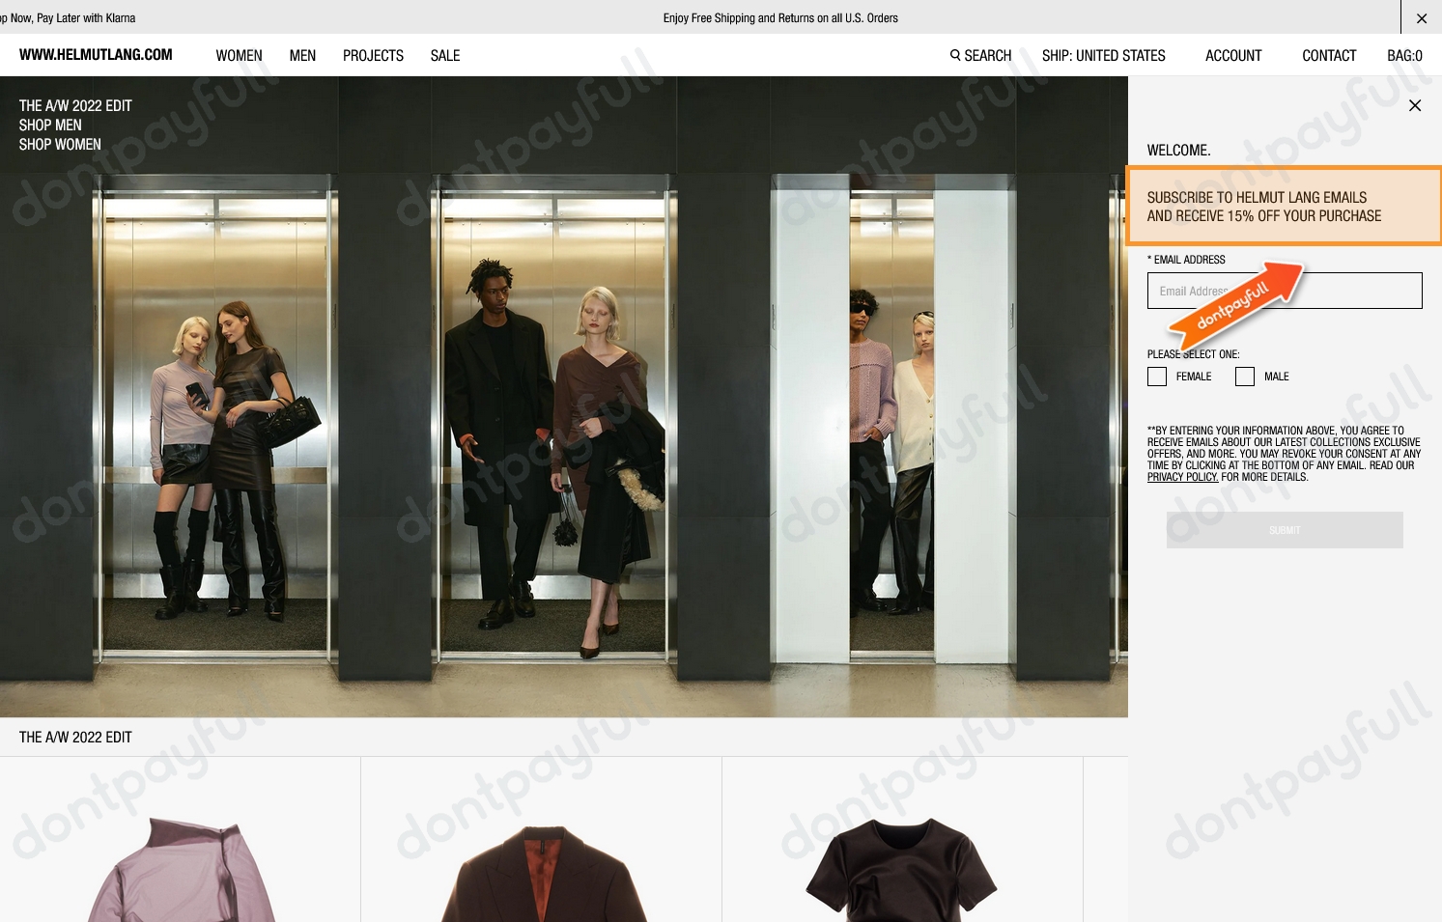
Task: Open the Privacy Policy link
Action: pyautogui.click(x=1182, y=477)
